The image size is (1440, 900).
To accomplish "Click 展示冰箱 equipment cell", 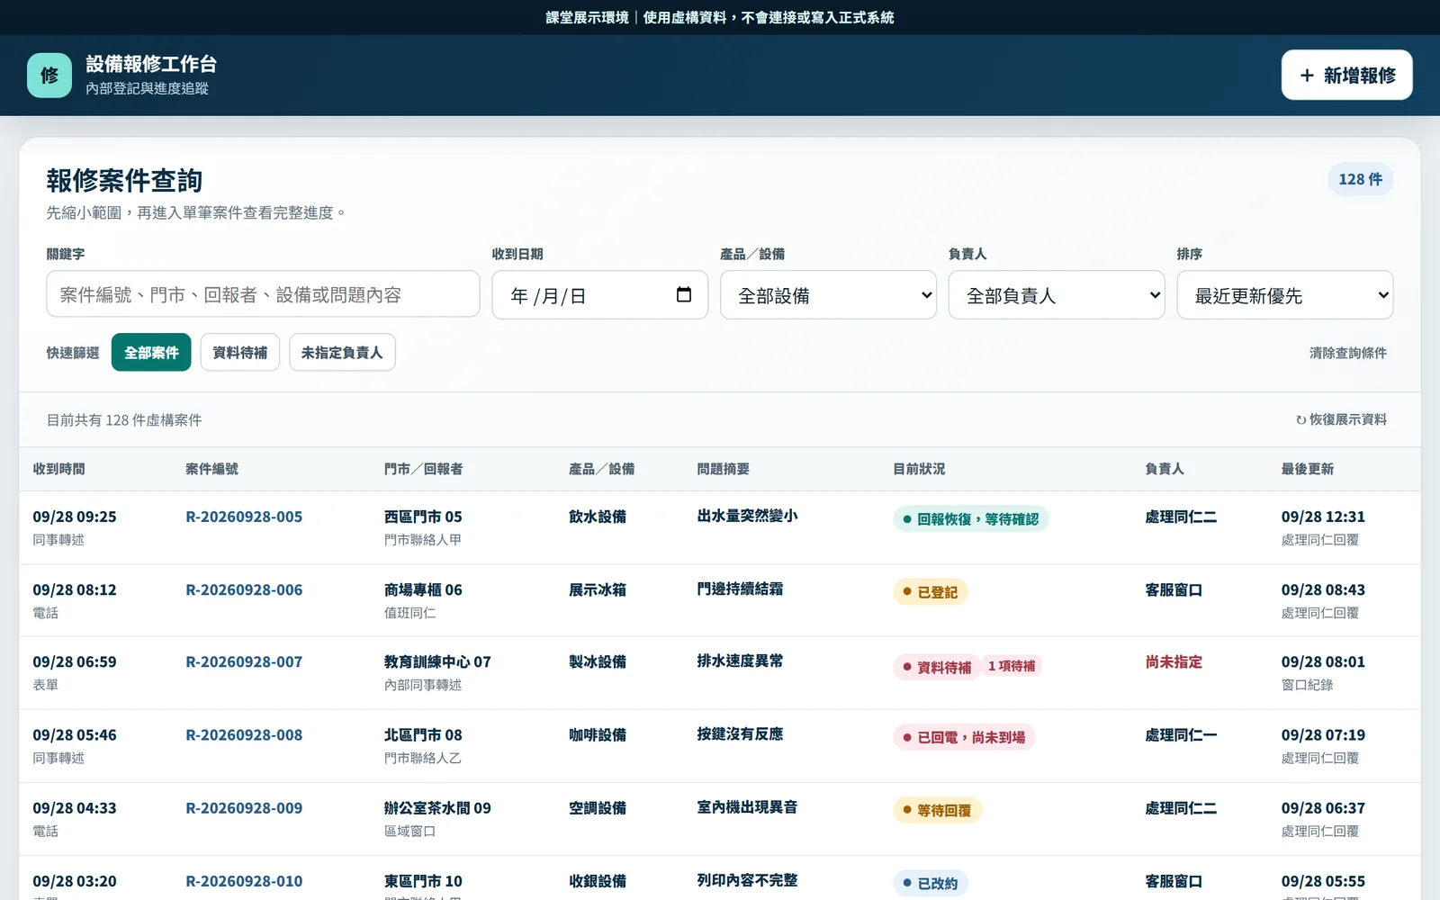I will pos(598,589).
